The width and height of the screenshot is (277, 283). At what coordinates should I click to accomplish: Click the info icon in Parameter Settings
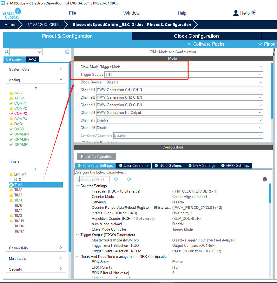[x=265, y=179]
